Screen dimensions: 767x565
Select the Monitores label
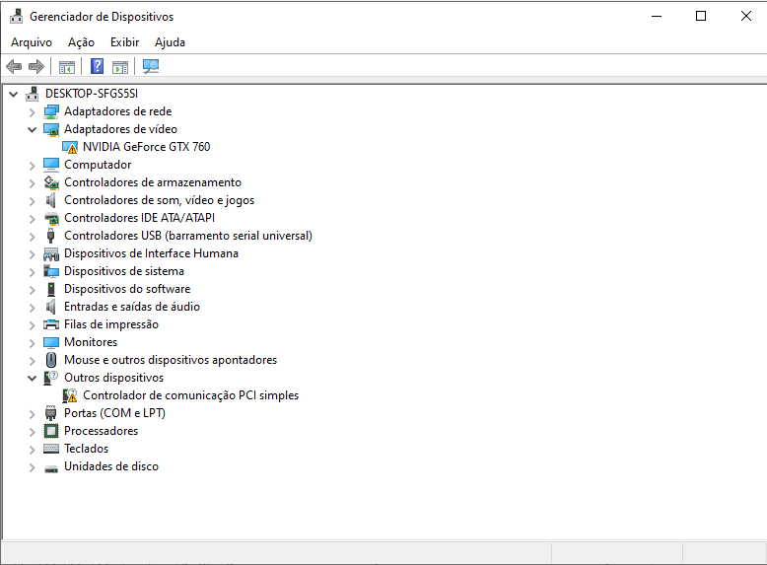[x=91, y=342]
